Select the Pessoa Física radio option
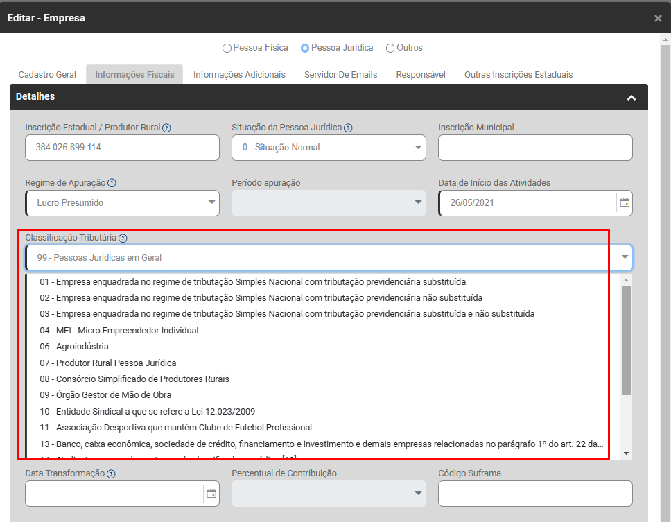 pyautogui.click(x=227, y=49)
